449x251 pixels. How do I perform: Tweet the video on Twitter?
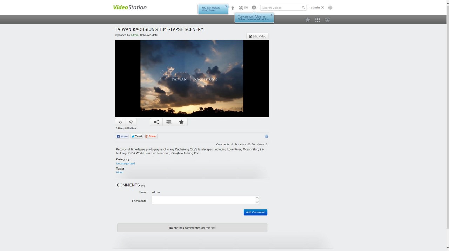(x=137, y=136)
